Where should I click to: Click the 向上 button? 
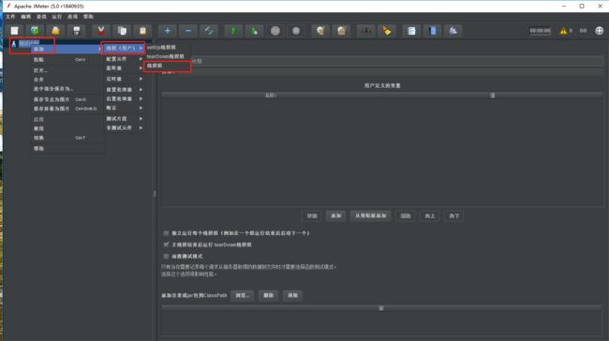click(x=429, y=216)
